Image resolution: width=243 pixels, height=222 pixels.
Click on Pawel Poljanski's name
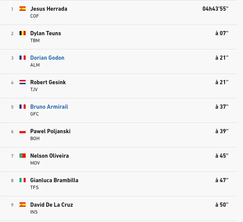point(50,131)
